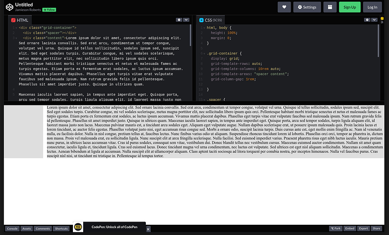Change the editor layout view
Viewport: 389px width, 235px height.
point(330,7)
